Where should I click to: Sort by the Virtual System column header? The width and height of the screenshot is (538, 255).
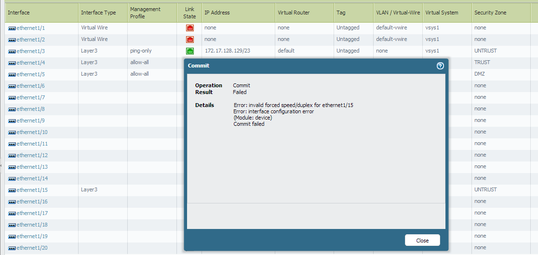tap(447, 13)
